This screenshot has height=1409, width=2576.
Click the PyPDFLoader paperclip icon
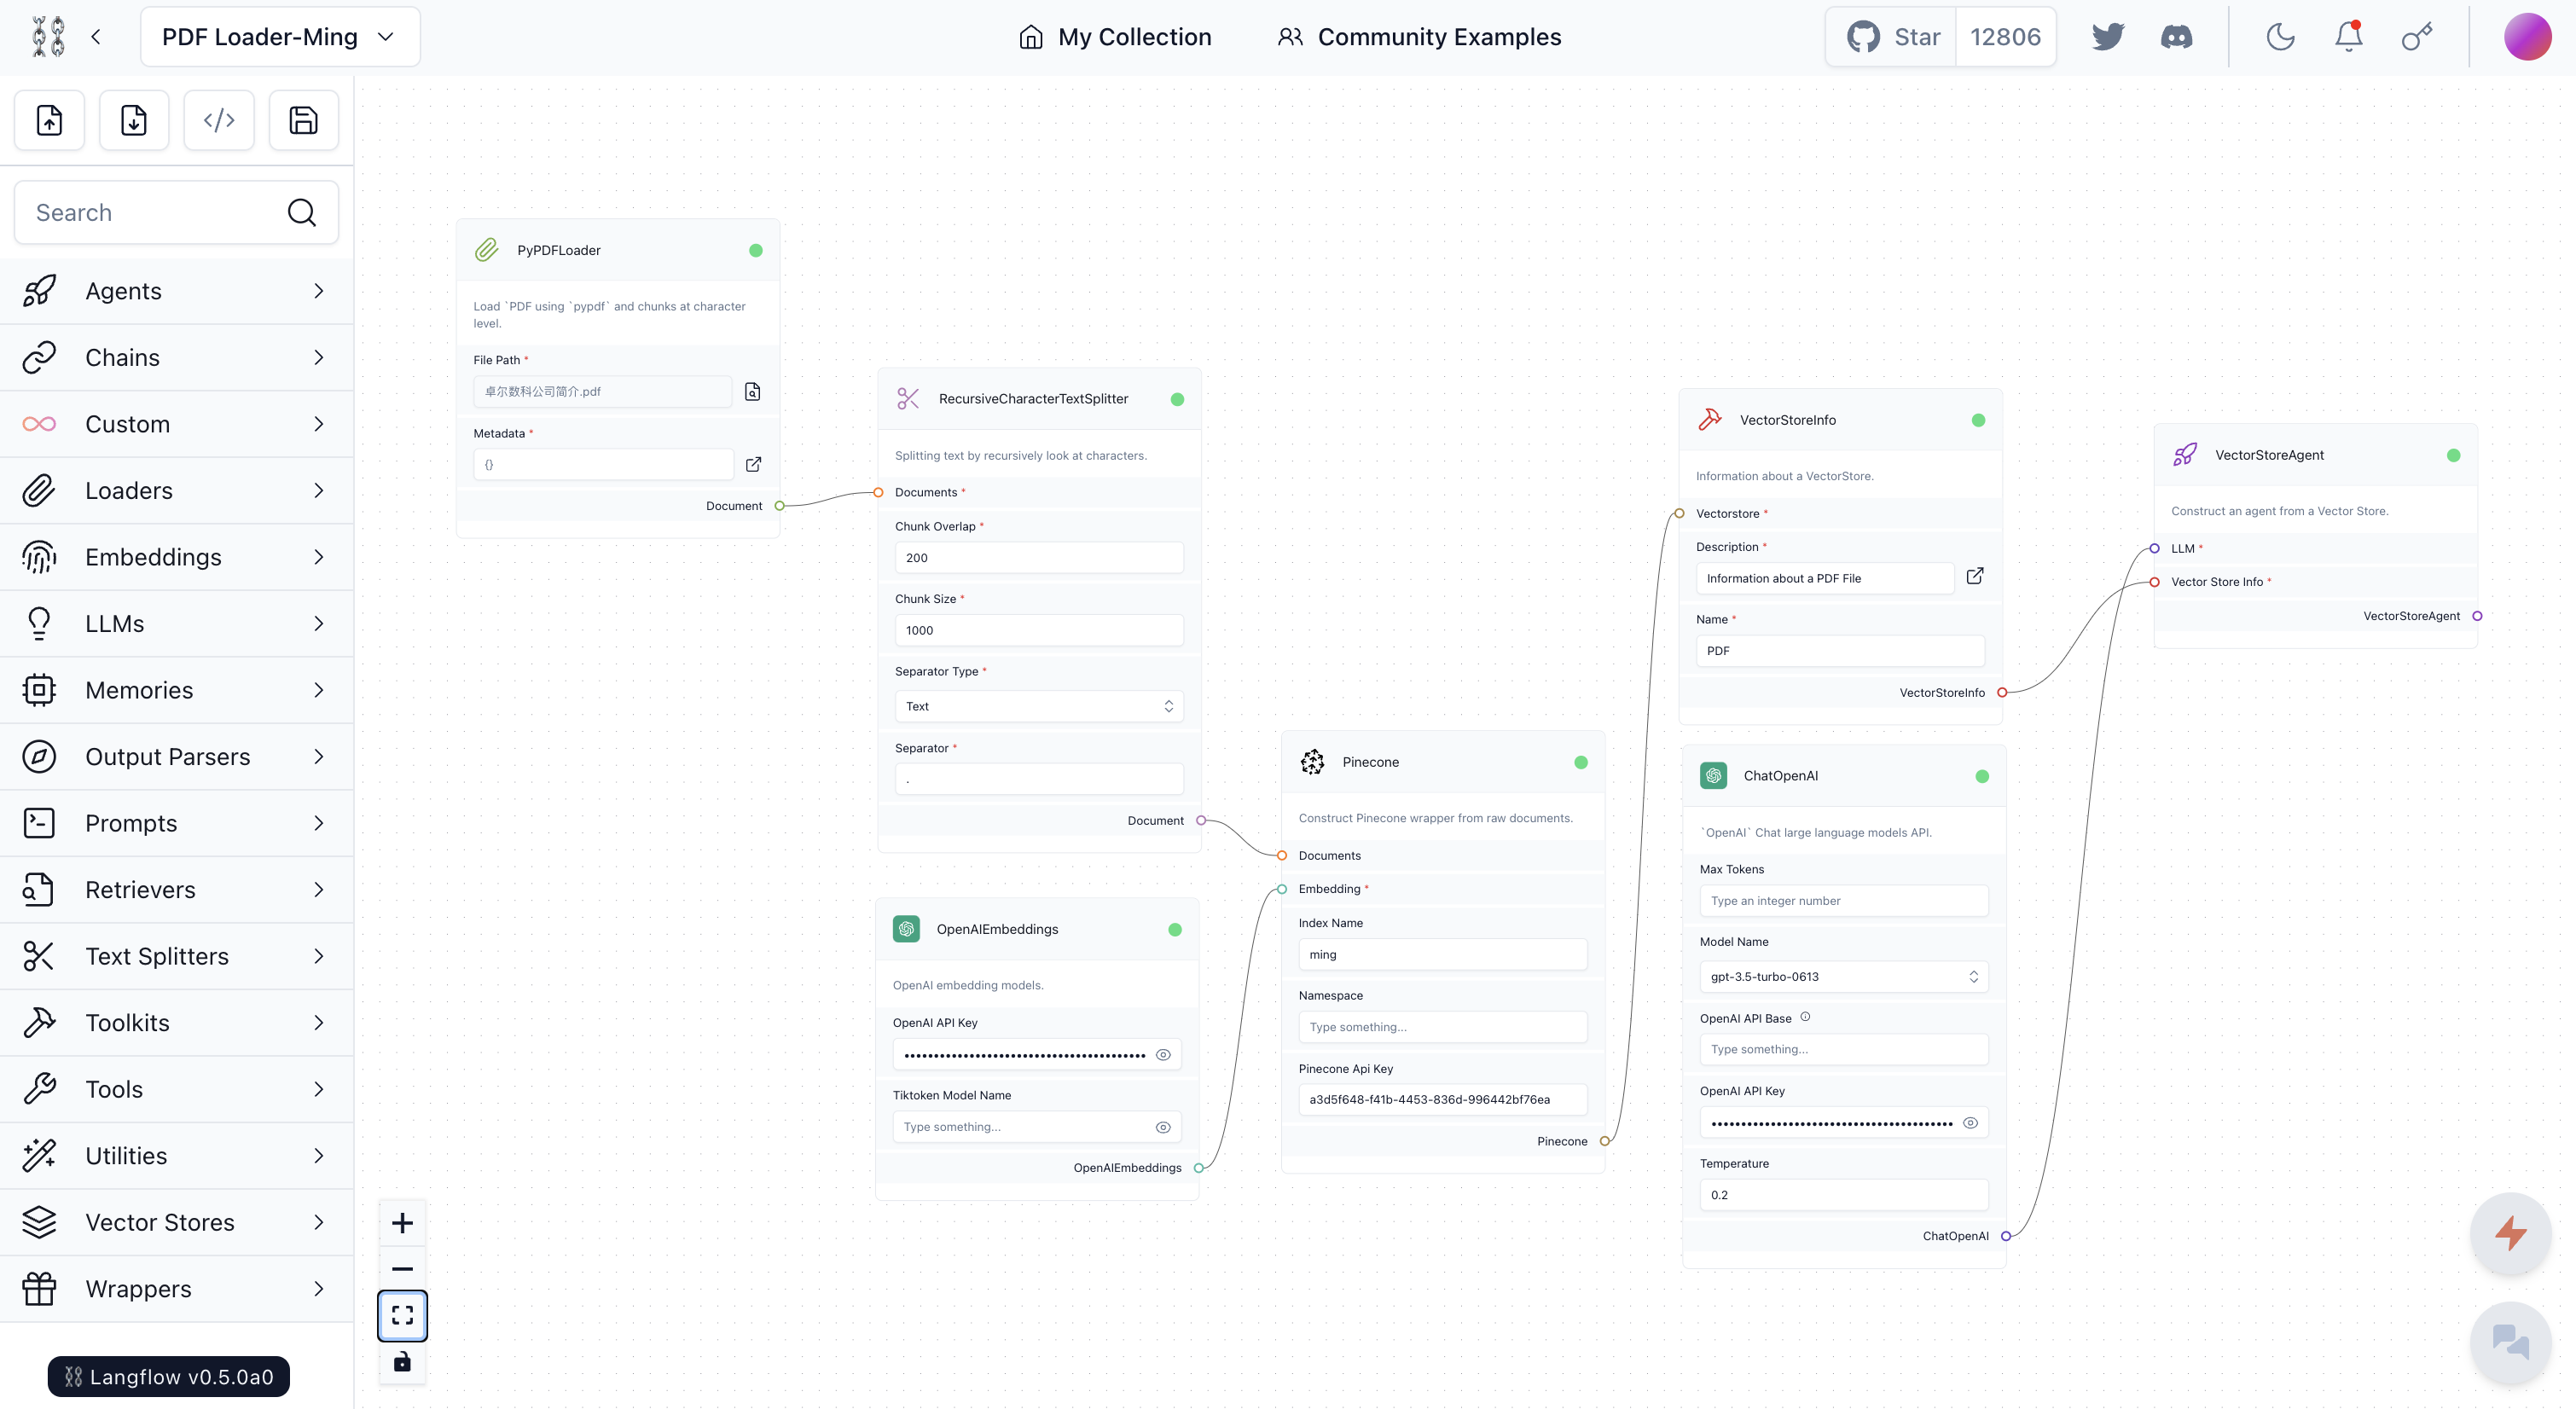487,250
